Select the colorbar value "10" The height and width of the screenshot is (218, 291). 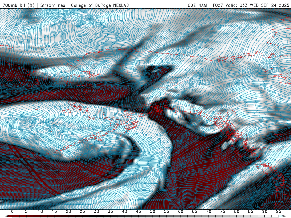point(40,211)
